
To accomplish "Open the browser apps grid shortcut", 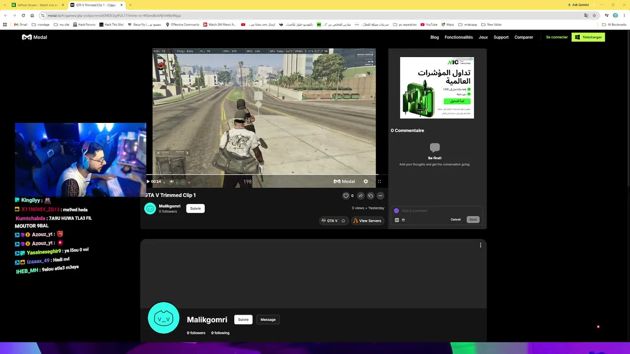I will (5, 25).
